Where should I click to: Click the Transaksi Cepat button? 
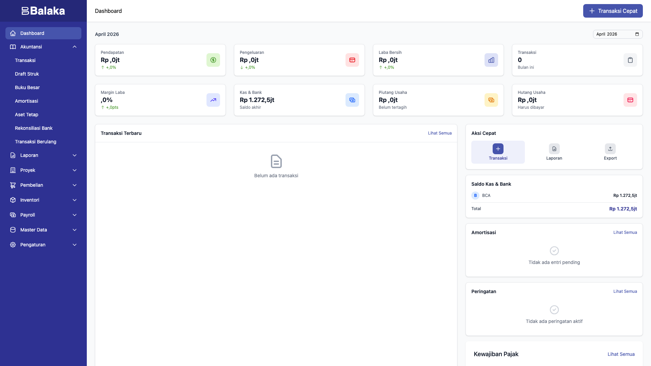613,11
